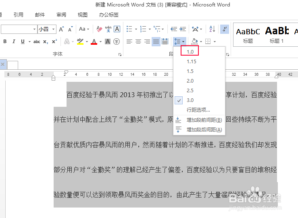Close the document tab with X

[x=3, y=64]
